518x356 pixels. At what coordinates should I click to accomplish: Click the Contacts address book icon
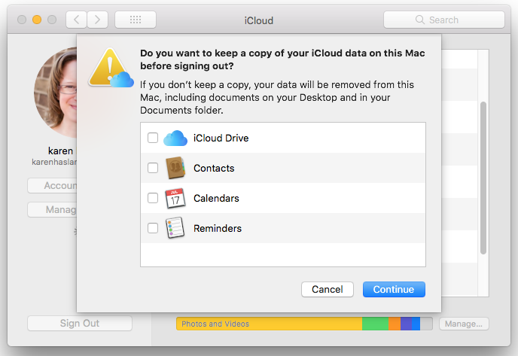175,168
